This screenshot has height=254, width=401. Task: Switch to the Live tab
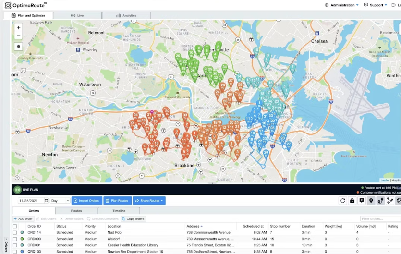tap(77, 15)
